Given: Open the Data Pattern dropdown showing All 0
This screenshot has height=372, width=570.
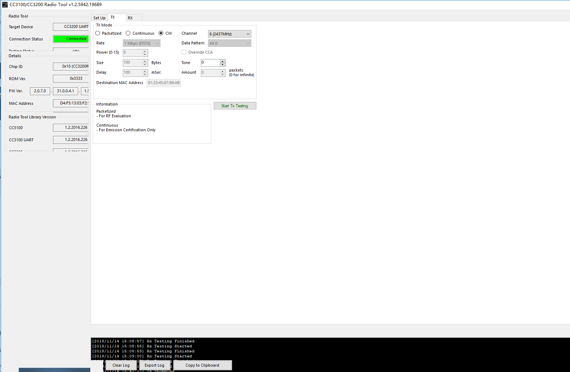Looking at the screenshot, I should click(x=230, y=43).
